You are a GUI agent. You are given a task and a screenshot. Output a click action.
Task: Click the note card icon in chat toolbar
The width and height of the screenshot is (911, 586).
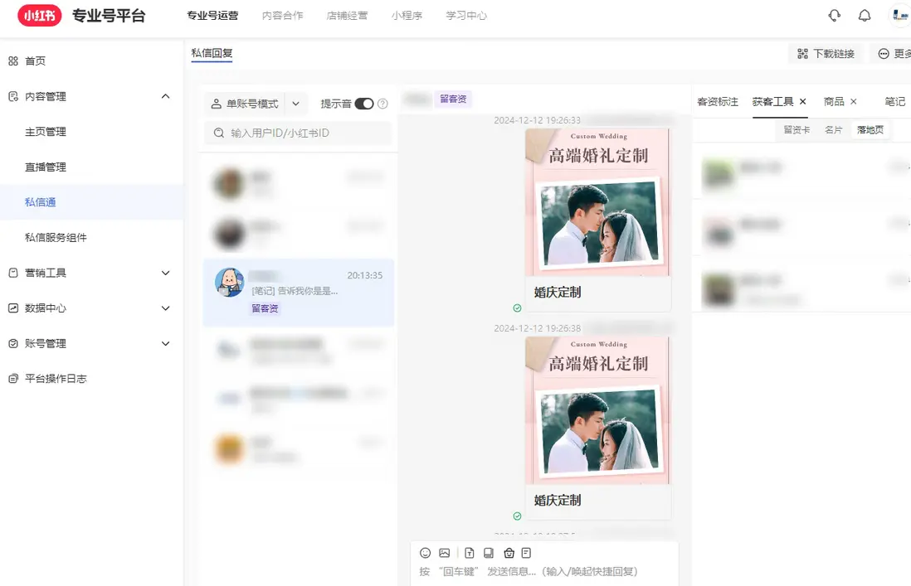[526, 553]
